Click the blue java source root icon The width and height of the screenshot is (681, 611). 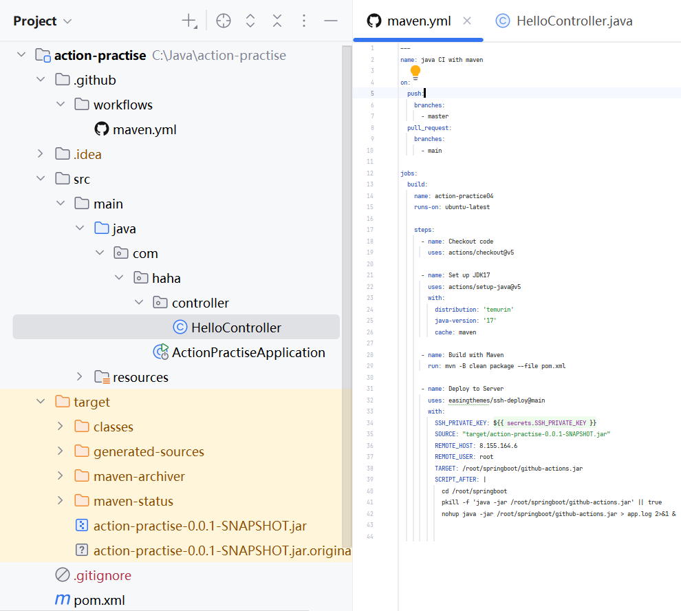point(102,228)
